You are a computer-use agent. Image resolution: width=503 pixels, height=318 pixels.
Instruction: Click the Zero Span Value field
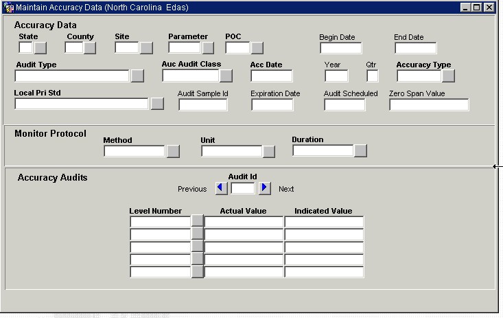click(429, 104)
